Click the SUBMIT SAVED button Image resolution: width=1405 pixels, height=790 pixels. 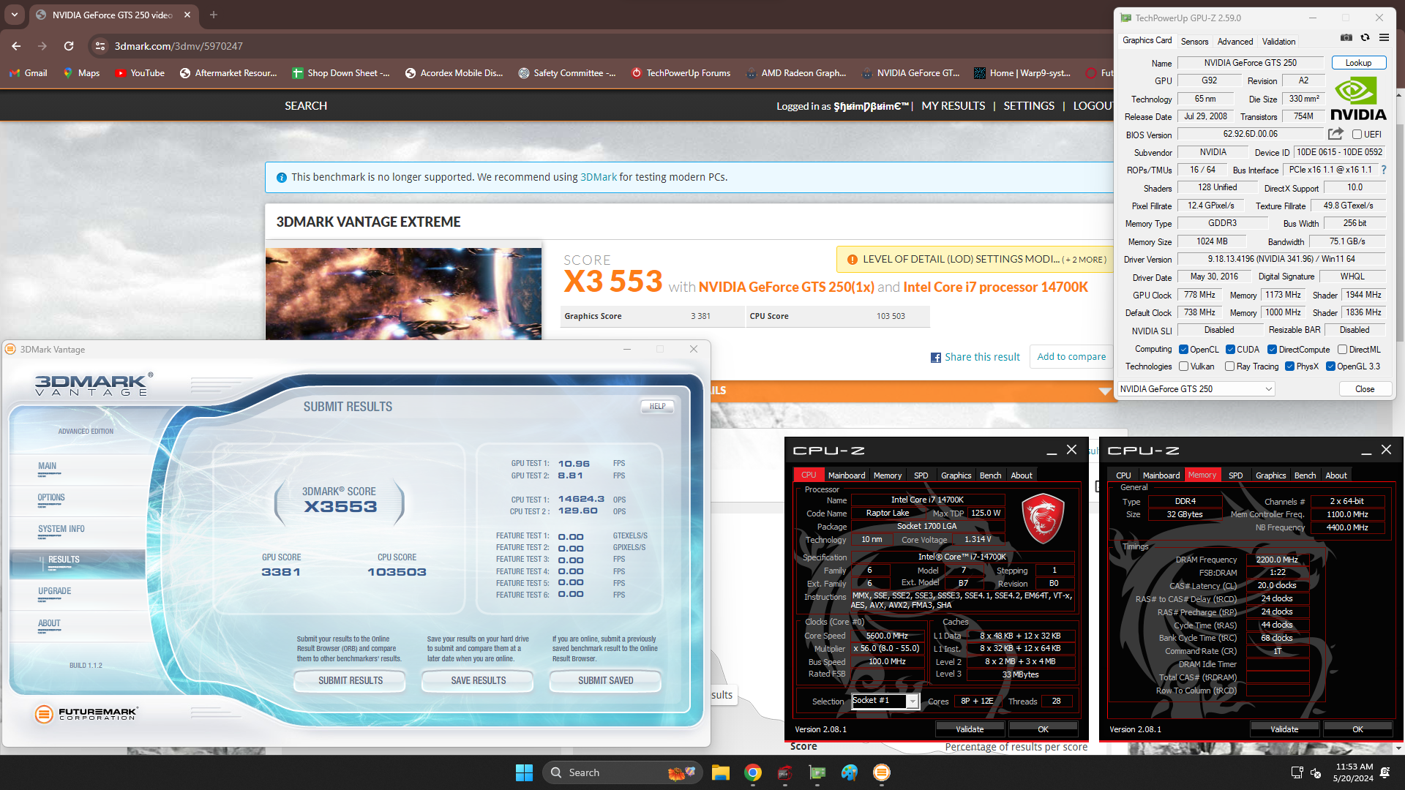[x=606, y=681]
